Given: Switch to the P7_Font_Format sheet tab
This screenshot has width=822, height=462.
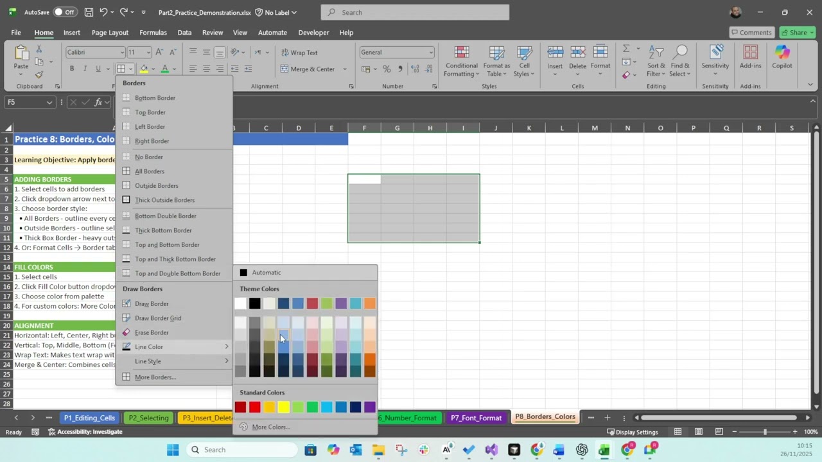Looking at the screenshot, I should (x=476, y=418).
